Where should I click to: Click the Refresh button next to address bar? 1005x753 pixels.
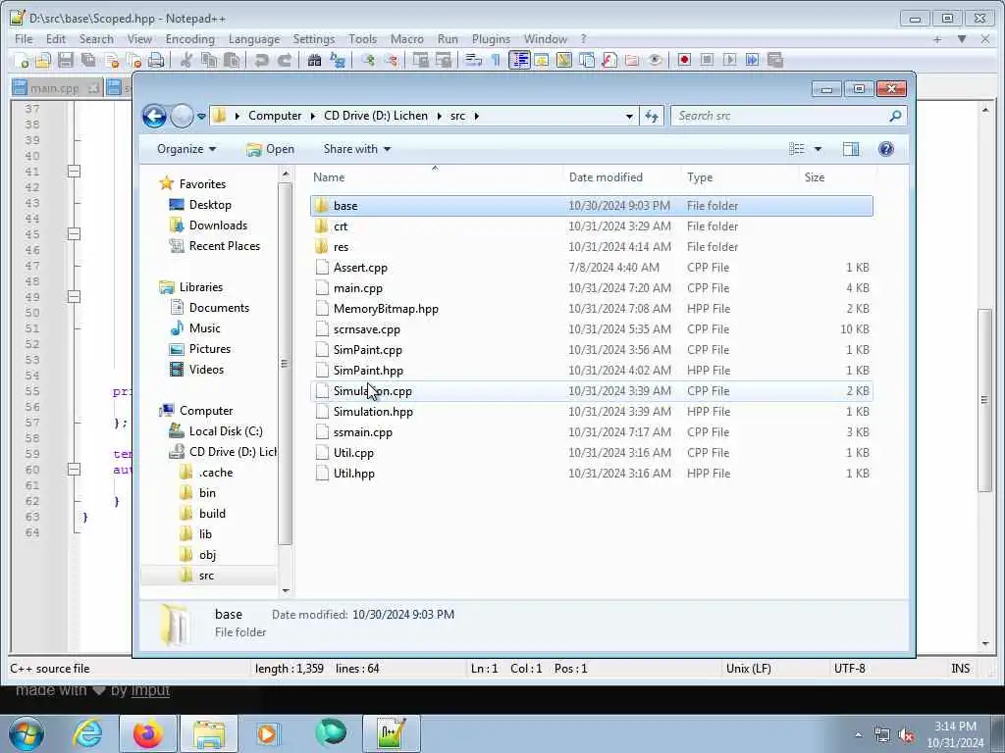[652, 116]
